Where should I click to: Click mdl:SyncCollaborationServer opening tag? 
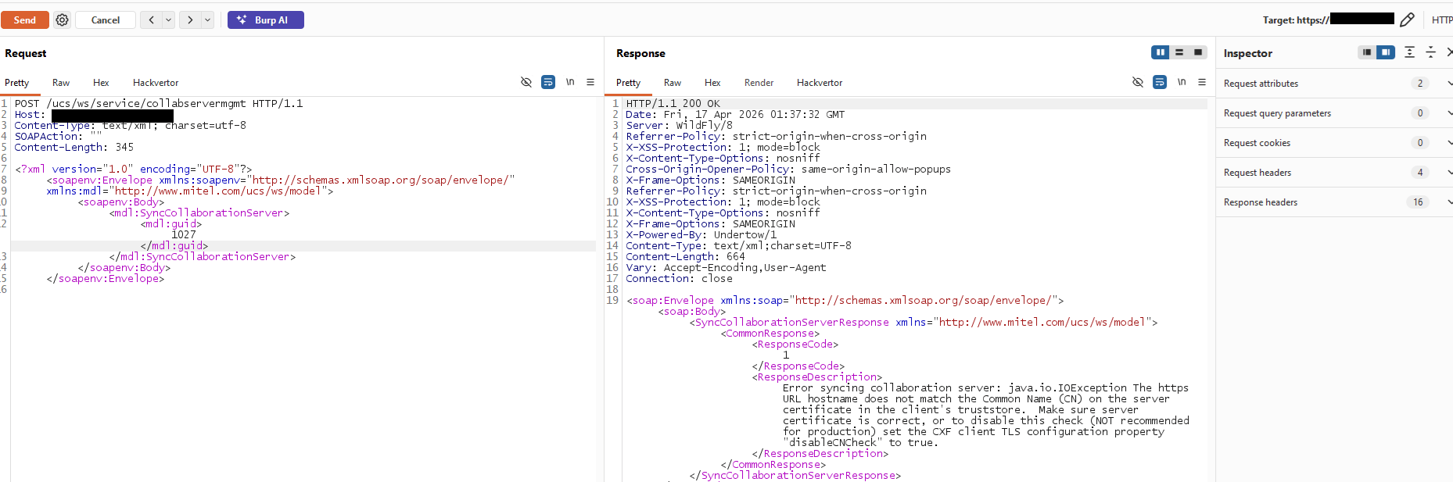coord(199,212)
